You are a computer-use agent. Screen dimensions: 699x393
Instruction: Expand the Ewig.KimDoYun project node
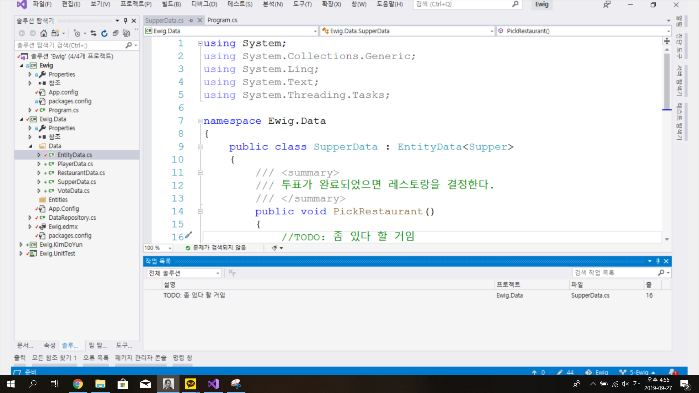pyautogui.click(x=21, y=245)
